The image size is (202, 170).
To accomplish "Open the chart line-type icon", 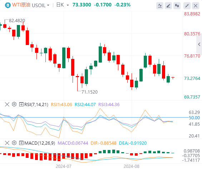I will (160, 6).
